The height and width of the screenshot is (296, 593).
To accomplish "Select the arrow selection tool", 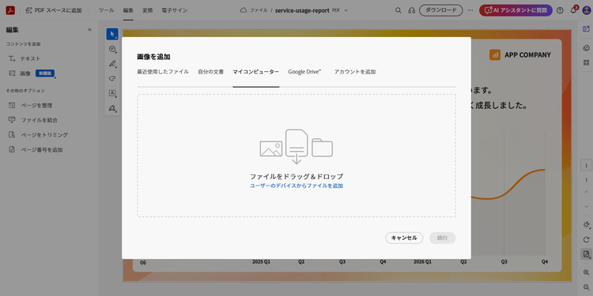I will 112,34.
